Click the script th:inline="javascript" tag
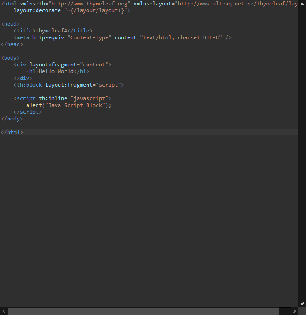This screenshot has height=315, width=306. click(62, 98)
